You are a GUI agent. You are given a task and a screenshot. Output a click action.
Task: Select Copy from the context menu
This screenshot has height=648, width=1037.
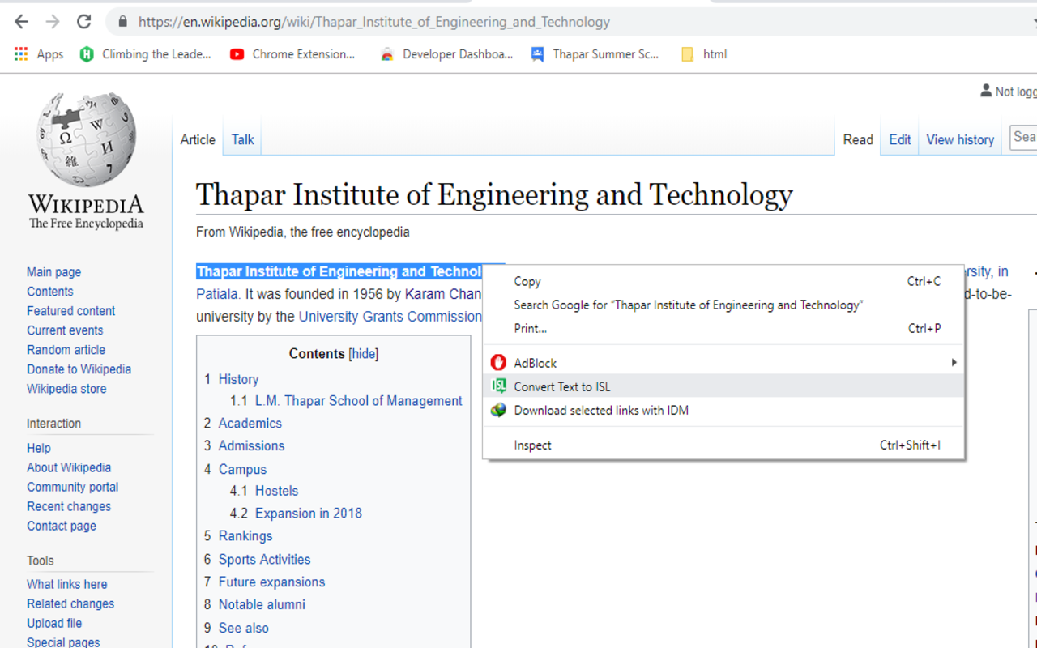pyautogui.click(x=527, y=281)
